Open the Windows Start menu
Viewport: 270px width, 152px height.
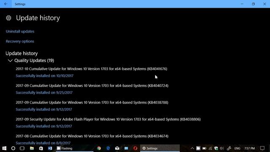click(x=4, y=148)
